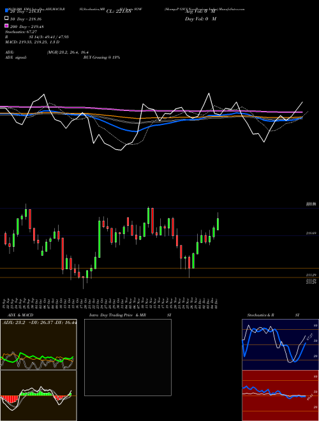The height and width of the screenshot is (421, 319).
Task: Open the ADX indicator chart panel
Action: (x=38, y=344)
